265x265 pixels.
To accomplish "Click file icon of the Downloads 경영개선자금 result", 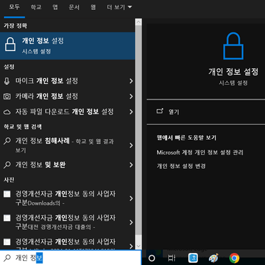I will [7, 194].
